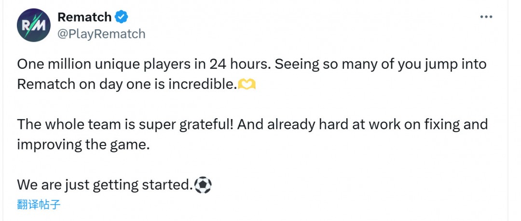The width and height of the screenshot is (521, 221).
Task: Click the word "incredible" in the post
Action: 202,85
